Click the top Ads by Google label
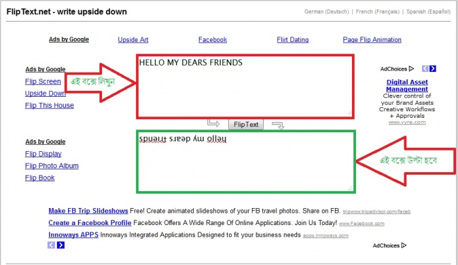Viewport: 458px width, 265px height. coord(69,39)
